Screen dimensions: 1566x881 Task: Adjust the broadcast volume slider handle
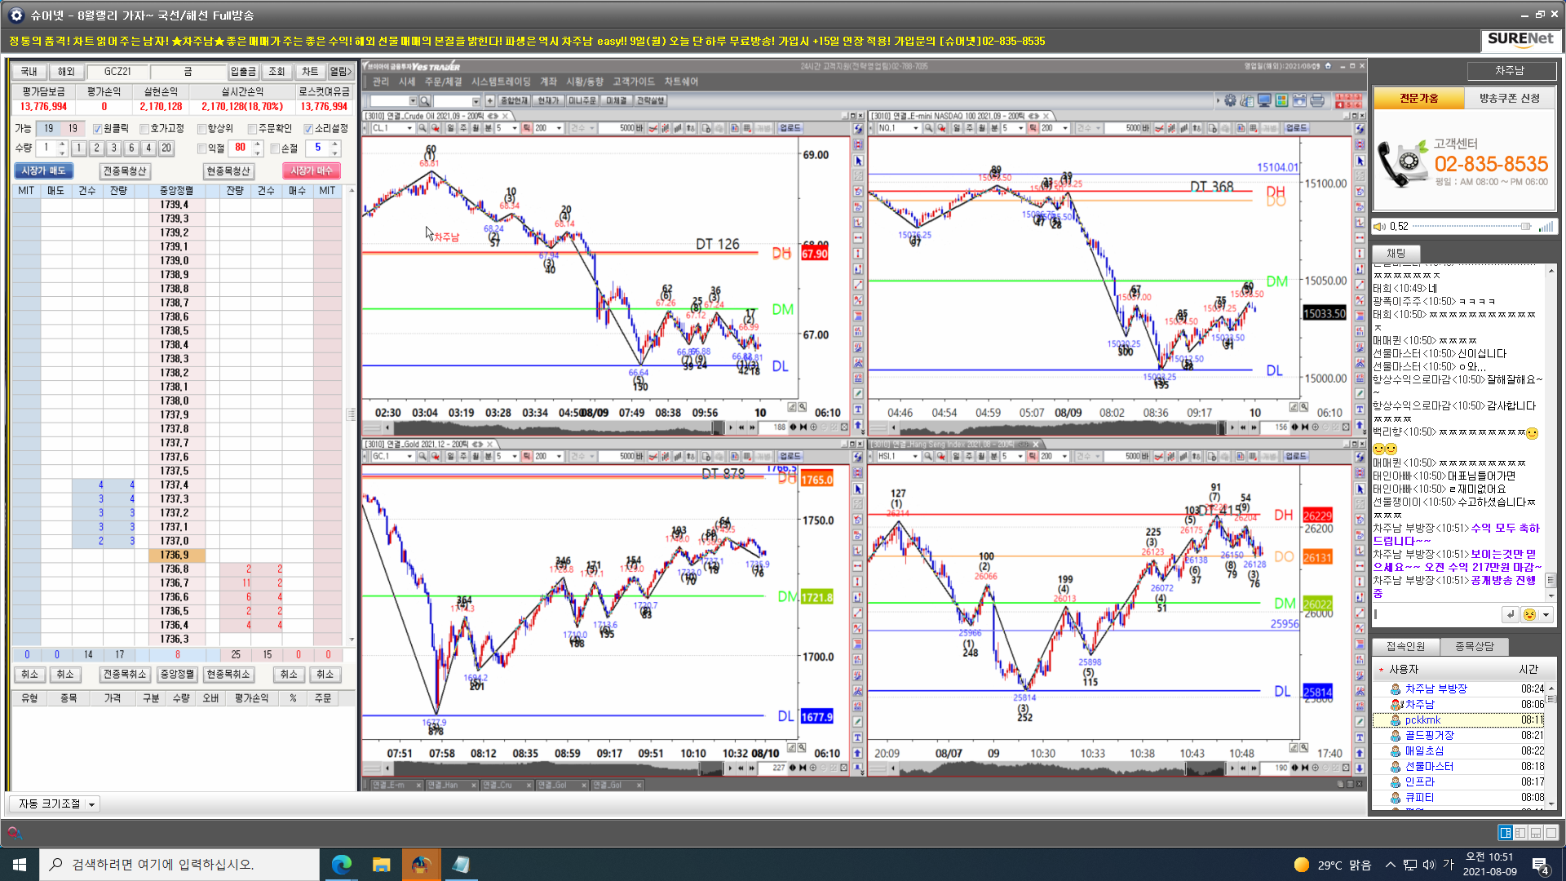[1525, 227]
